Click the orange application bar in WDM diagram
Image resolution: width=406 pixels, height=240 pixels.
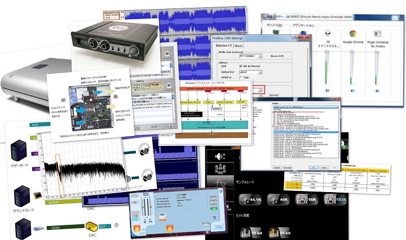214,88
